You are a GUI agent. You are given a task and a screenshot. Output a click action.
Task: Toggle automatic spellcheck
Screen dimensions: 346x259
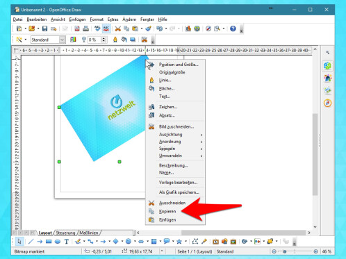point(106,28)
